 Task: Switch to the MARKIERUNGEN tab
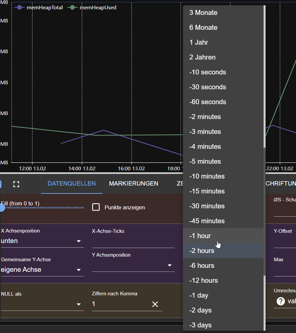click(133, 183)
